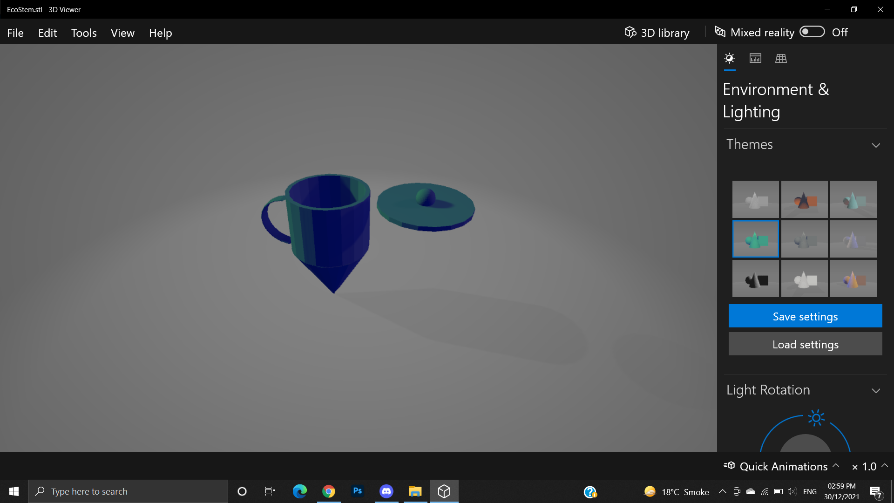
Task: Open the Grid & Views panel icon
Action: click(x=781, y=58)
